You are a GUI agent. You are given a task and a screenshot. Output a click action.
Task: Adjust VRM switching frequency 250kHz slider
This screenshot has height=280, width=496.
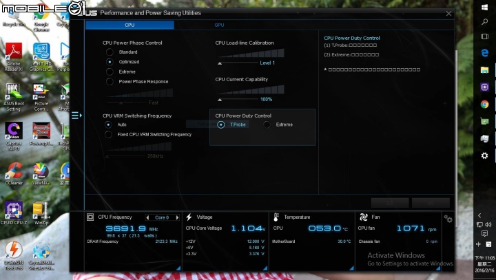(x=107, y=156)
